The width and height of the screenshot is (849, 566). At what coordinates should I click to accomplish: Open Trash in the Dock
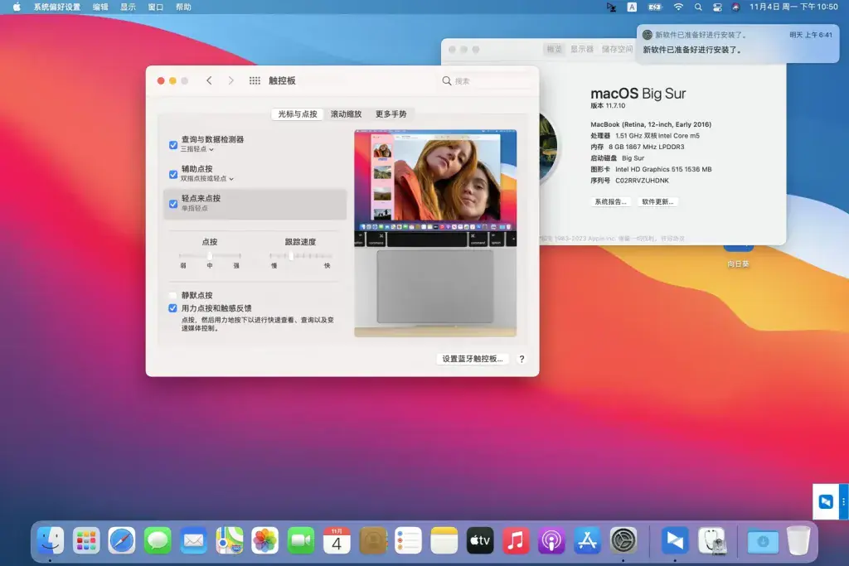798,540
